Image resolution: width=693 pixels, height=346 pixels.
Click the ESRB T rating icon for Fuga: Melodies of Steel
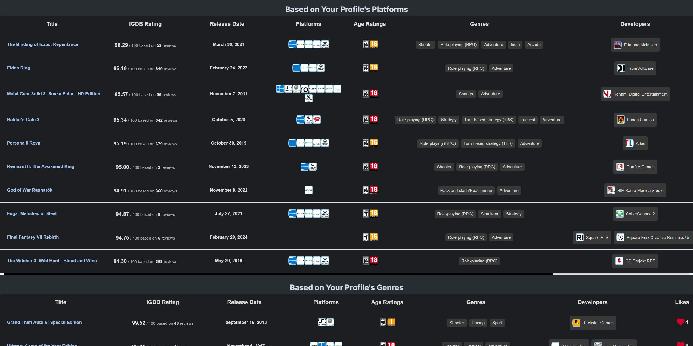[366, 213]
